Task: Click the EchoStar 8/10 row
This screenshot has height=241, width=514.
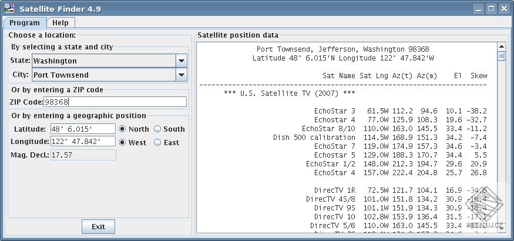Action: (394, 129)
